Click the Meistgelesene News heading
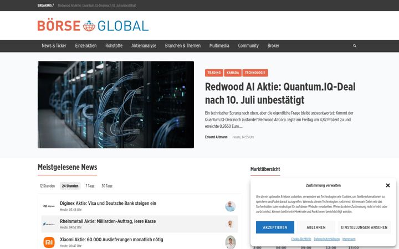The width and height of the screenshot is (399, 249). click(x=68, y=167)
